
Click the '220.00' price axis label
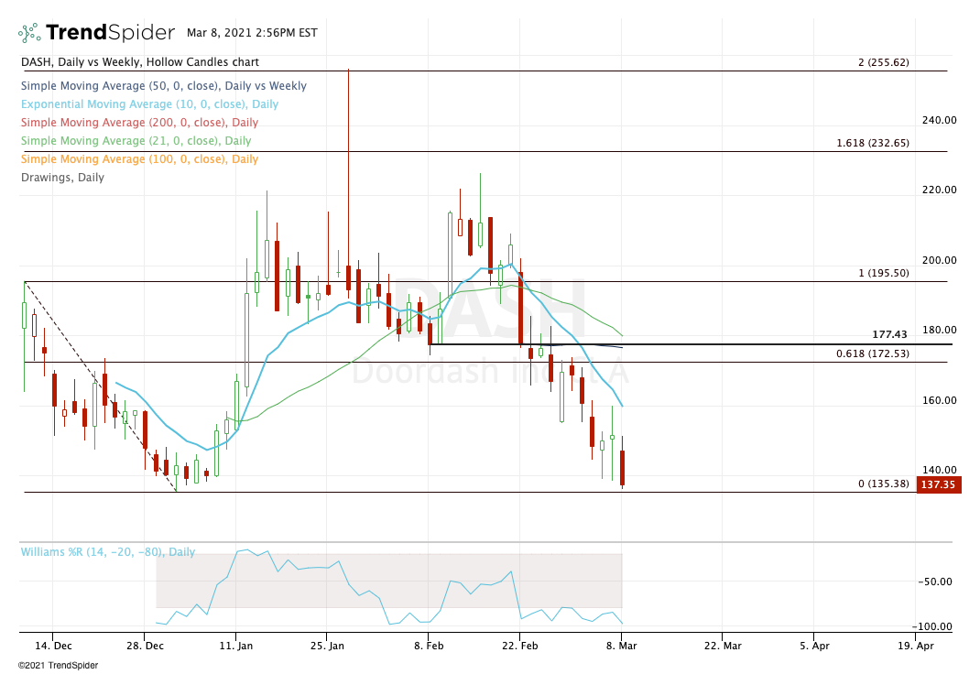(940, 190)
